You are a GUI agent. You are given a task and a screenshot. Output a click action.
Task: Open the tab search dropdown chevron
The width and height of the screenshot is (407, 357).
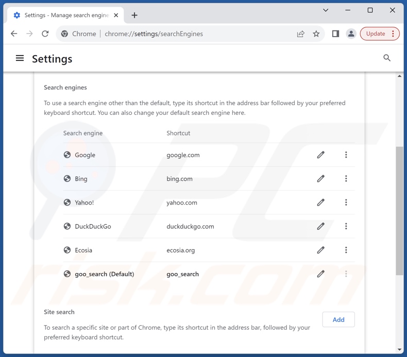click(x=326, y=10)
